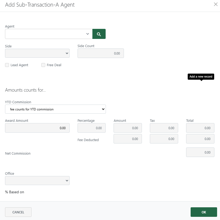Click the Net Commission total field

[x=200, y=152]
